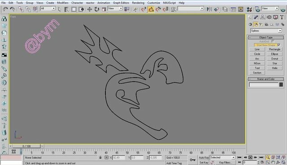Toggle the Percent Snap button
This screenshot has height=165, width=287.
click(158, 9)
